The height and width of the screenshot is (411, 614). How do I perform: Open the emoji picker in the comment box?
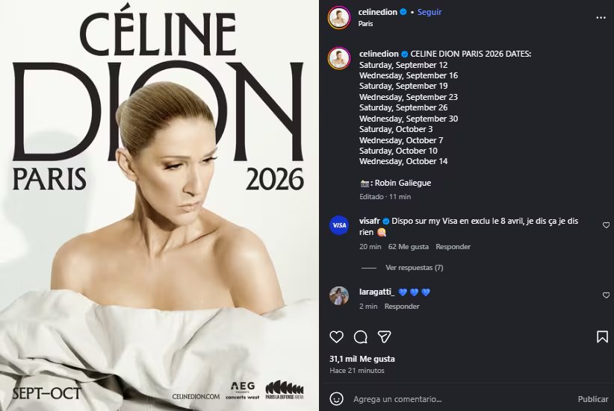click(x=338, y=398)
